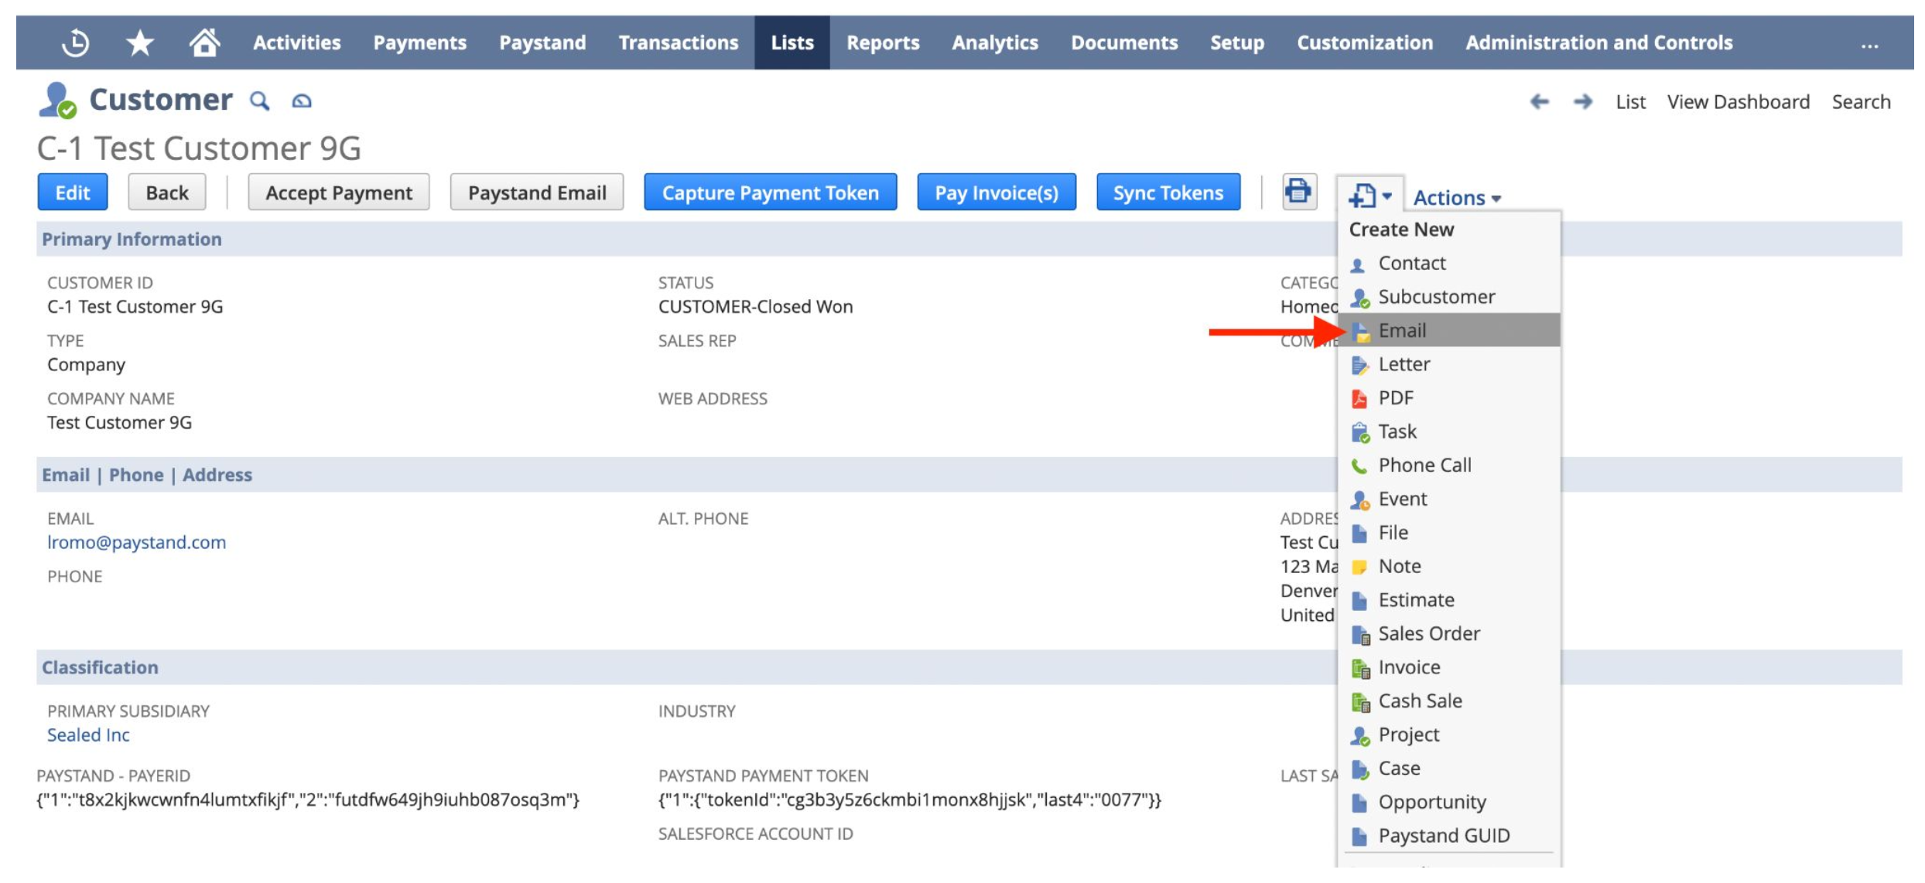The image size is (1925, 883).
Task: Select Contact from Create New menu
Action: (x=1448, y=263)
